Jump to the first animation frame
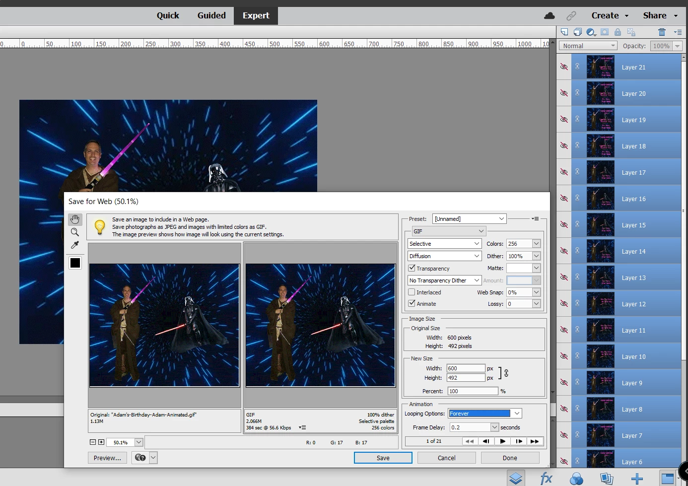This screenshot has height=486, width=688. tap(470, 441)
